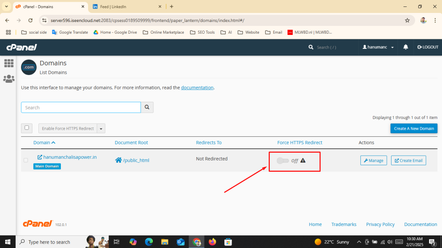Open Chrome tab search arrow

(6, 6)
